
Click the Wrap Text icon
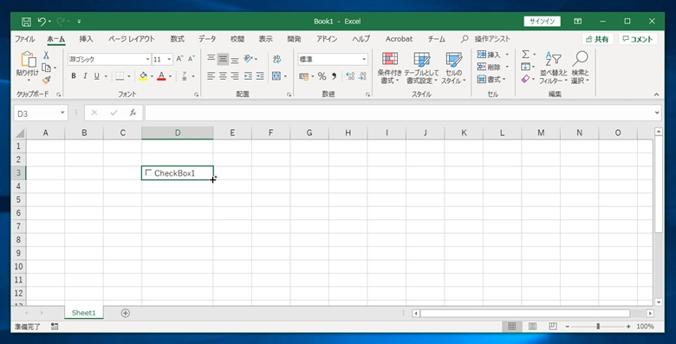click(x=277, y=59)
